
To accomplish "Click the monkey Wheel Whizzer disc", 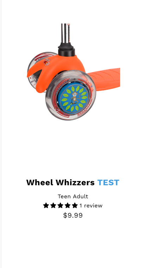I will [74, 98].
